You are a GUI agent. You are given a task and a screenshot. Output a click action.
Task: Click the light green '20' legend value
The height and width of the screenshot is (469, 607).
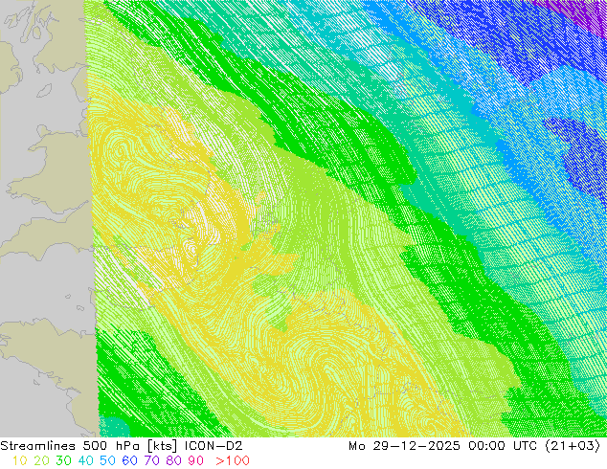(41, 460)
